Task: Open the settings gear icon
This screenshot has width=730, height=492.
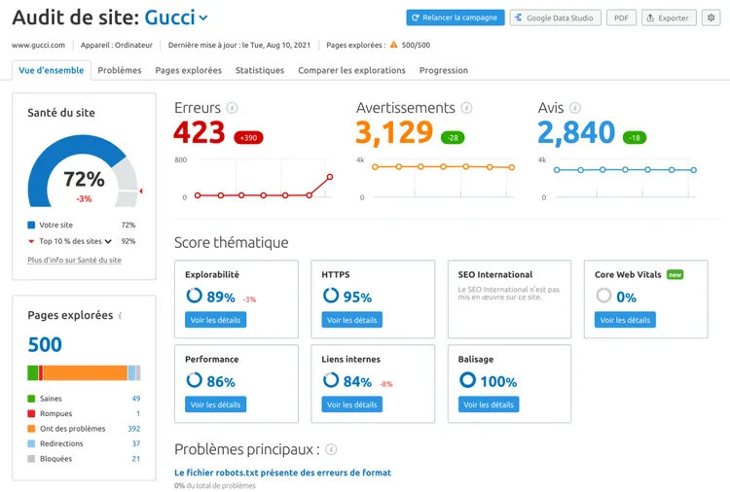Action: click(x=711, y=18)
